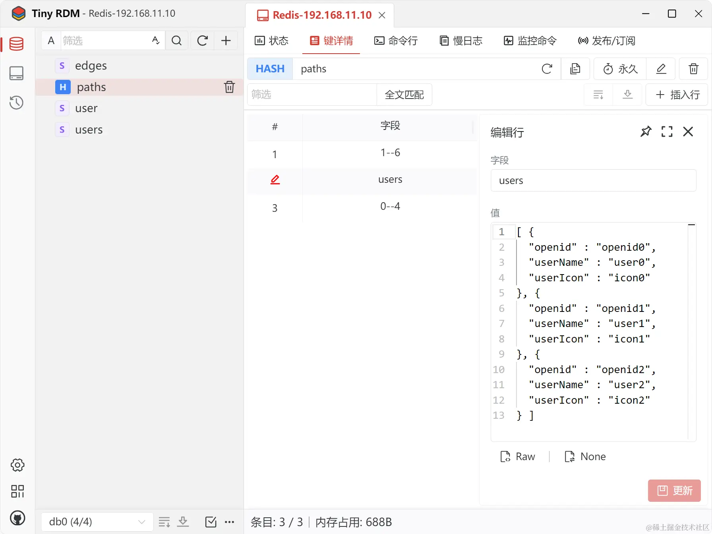Image resolution: width=712 pixels, height=534 pixels.
Task: Switch to the 键详情 tab
Action: pyautogui.click(x=331, y=41)
